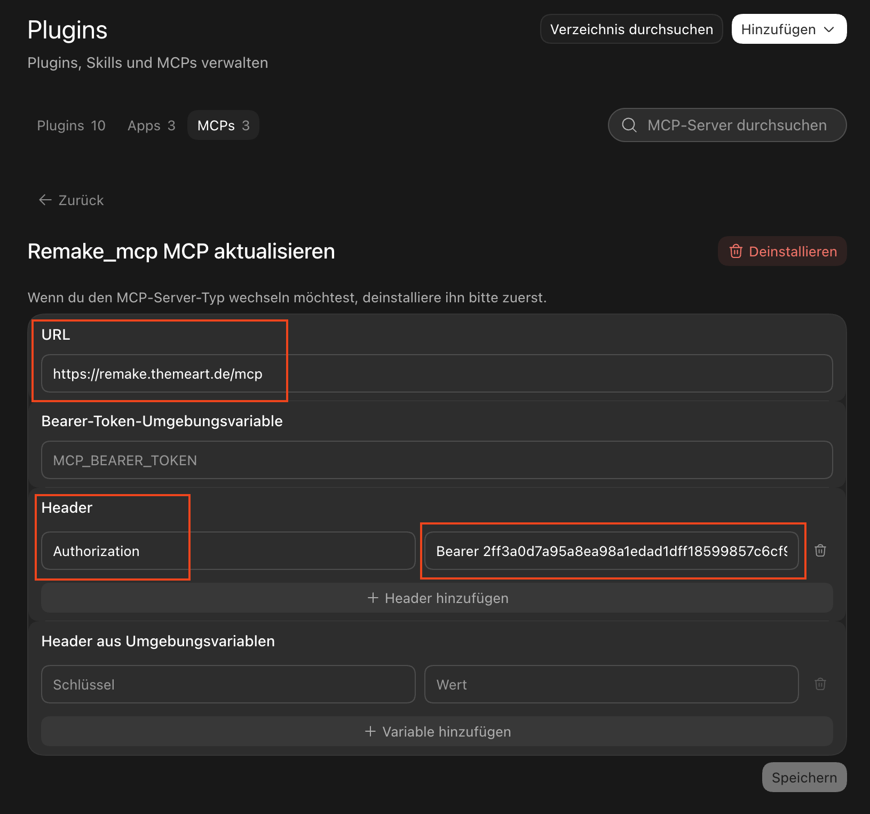Screen dimensions: 870x814
Task: Click the MCP_BEARER_TOKEN input field
Action: pos(437,460)
